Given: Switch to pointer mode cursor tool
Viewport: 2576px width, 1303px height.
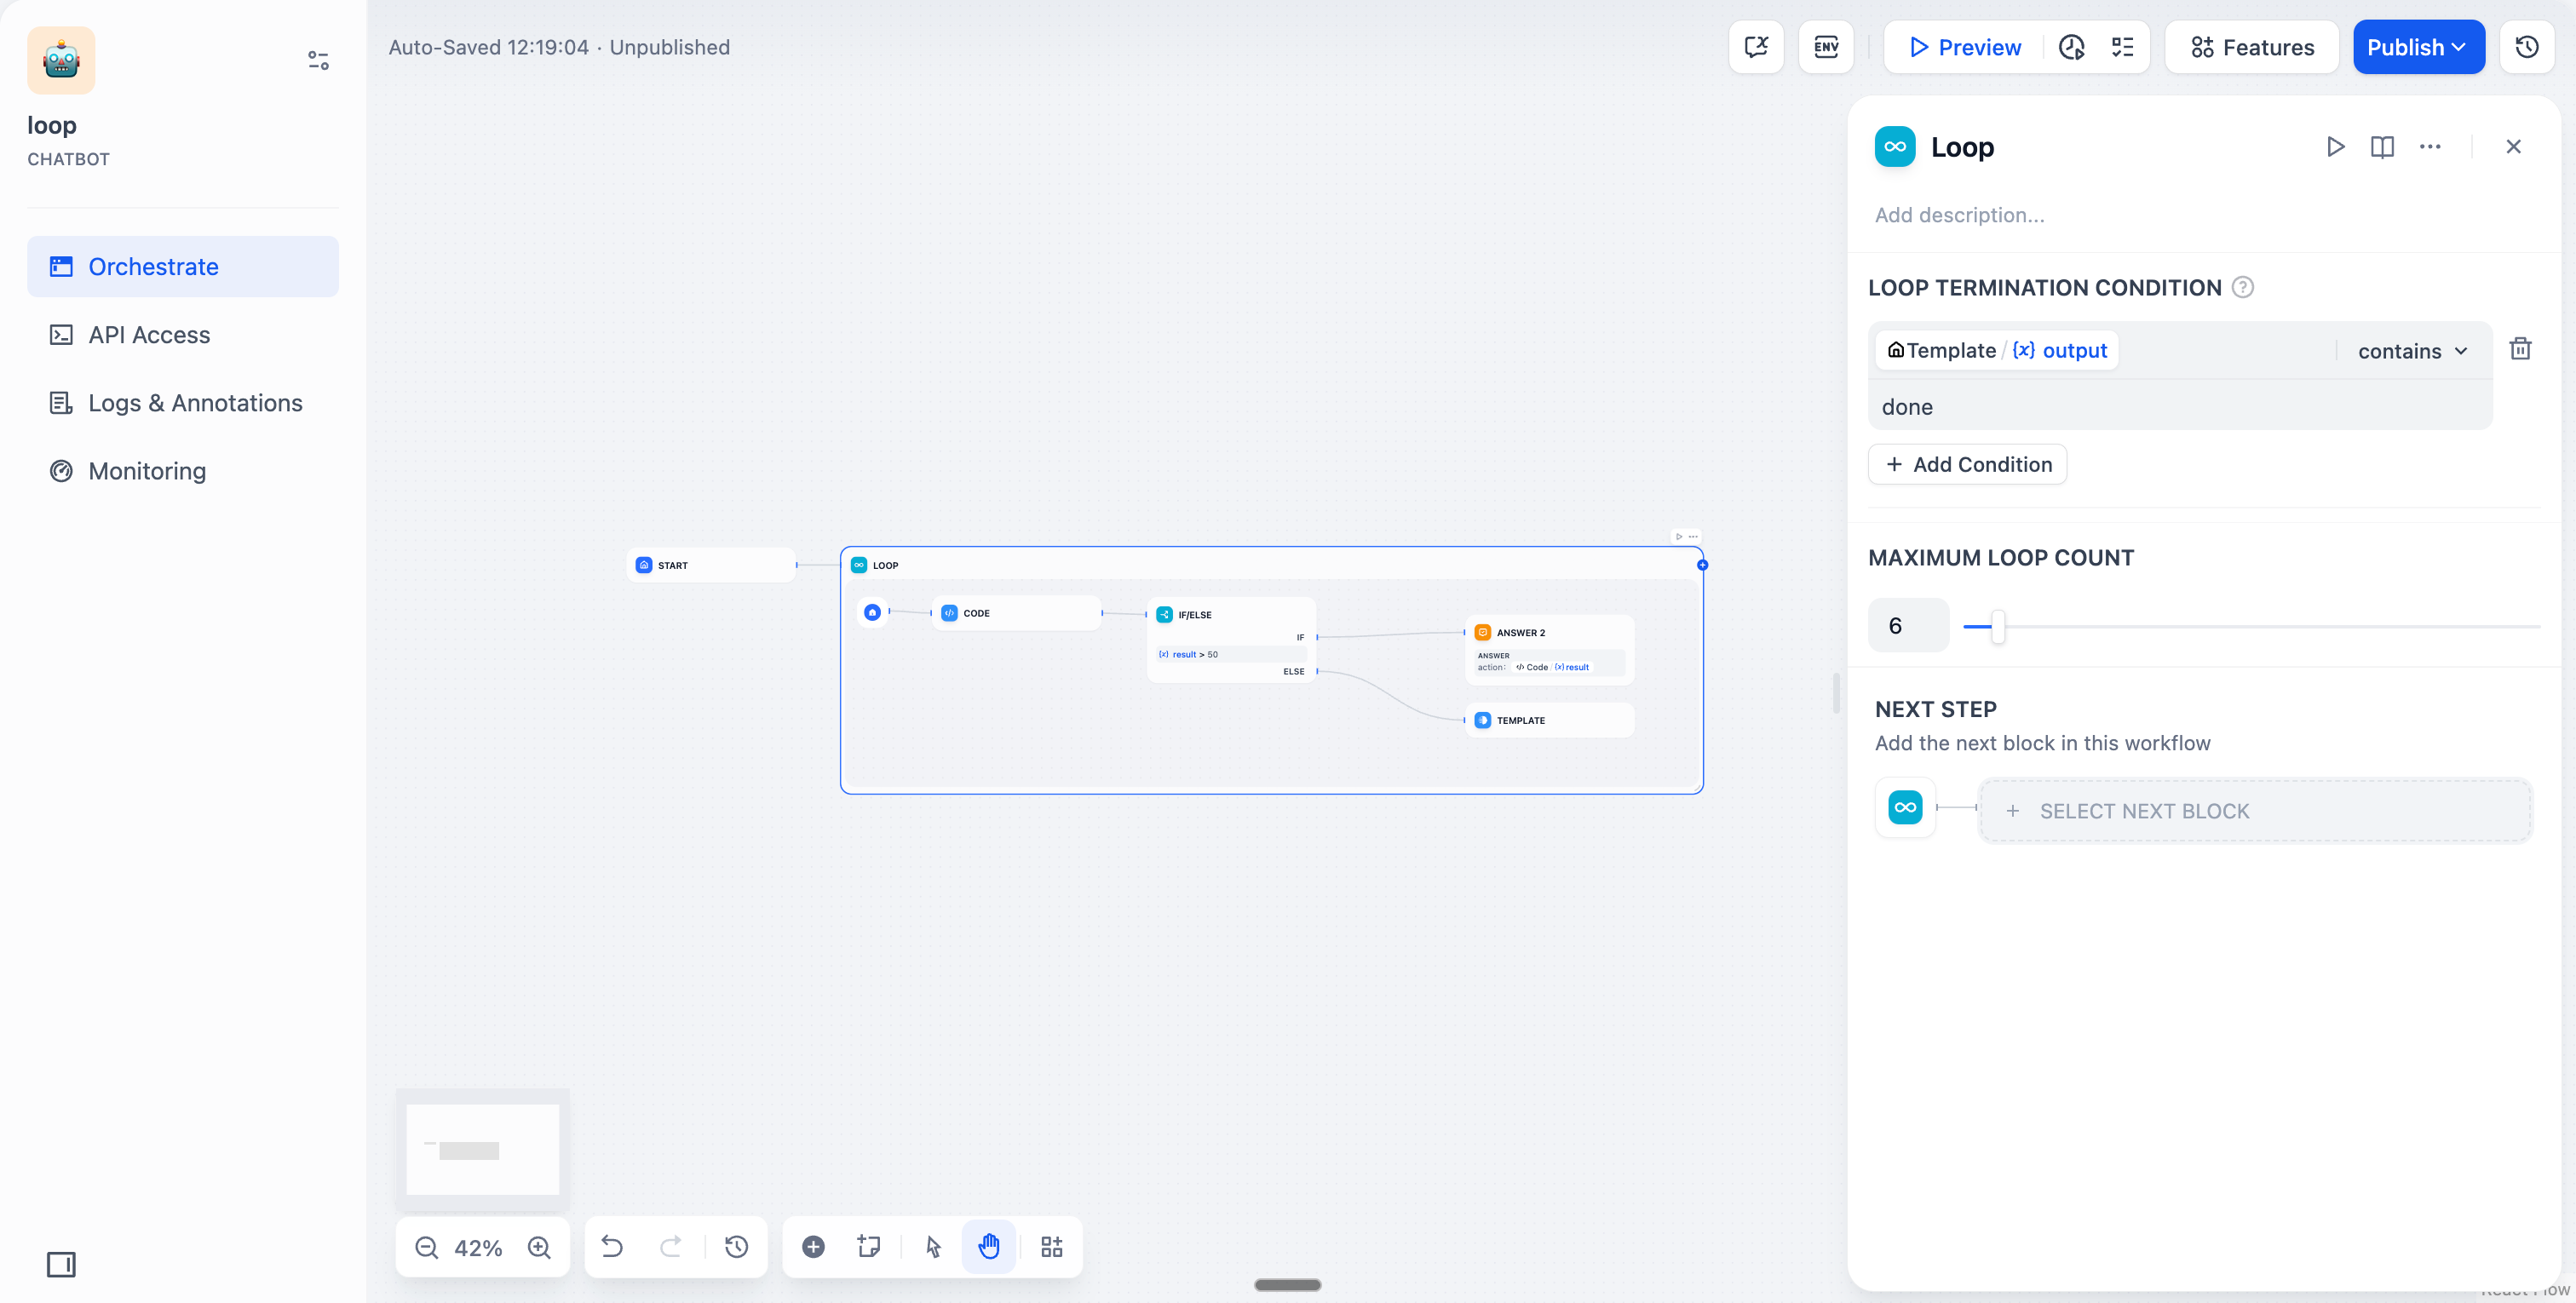Looking at the screenshot, I should coord(933,1246).
